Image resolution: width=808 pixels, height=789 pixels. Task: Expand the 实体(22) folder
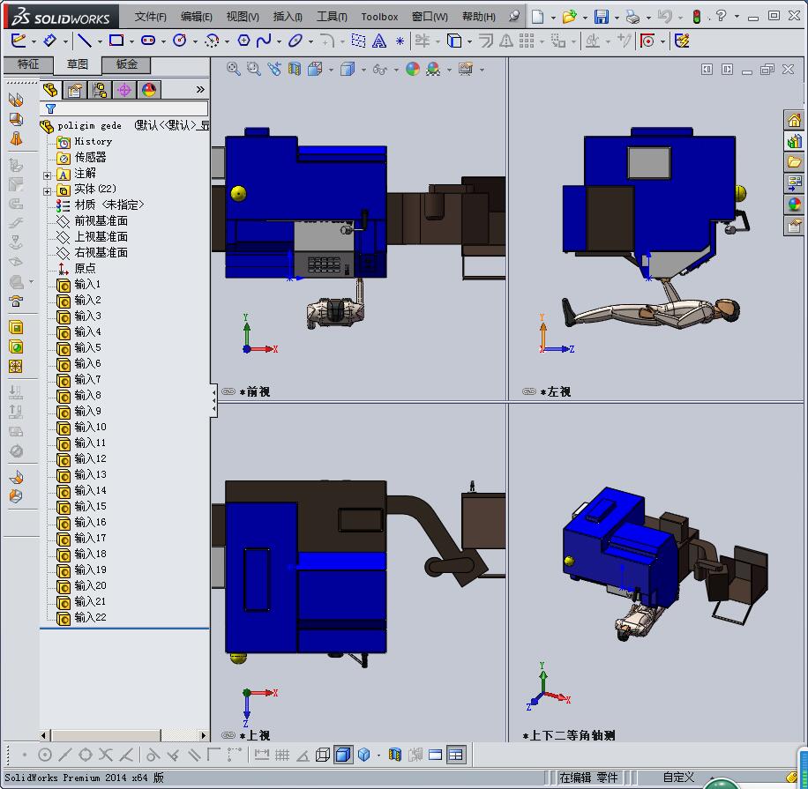[47, 191]
